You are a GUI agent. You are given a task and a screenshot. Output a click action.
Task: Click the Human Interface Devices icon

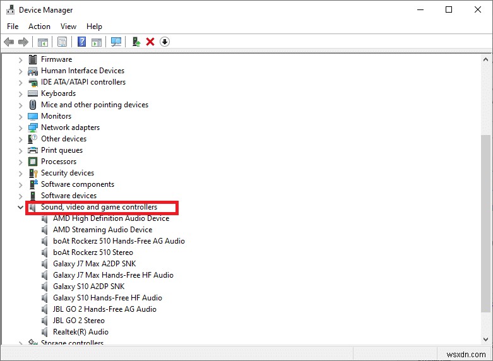[x=33, y=71]
